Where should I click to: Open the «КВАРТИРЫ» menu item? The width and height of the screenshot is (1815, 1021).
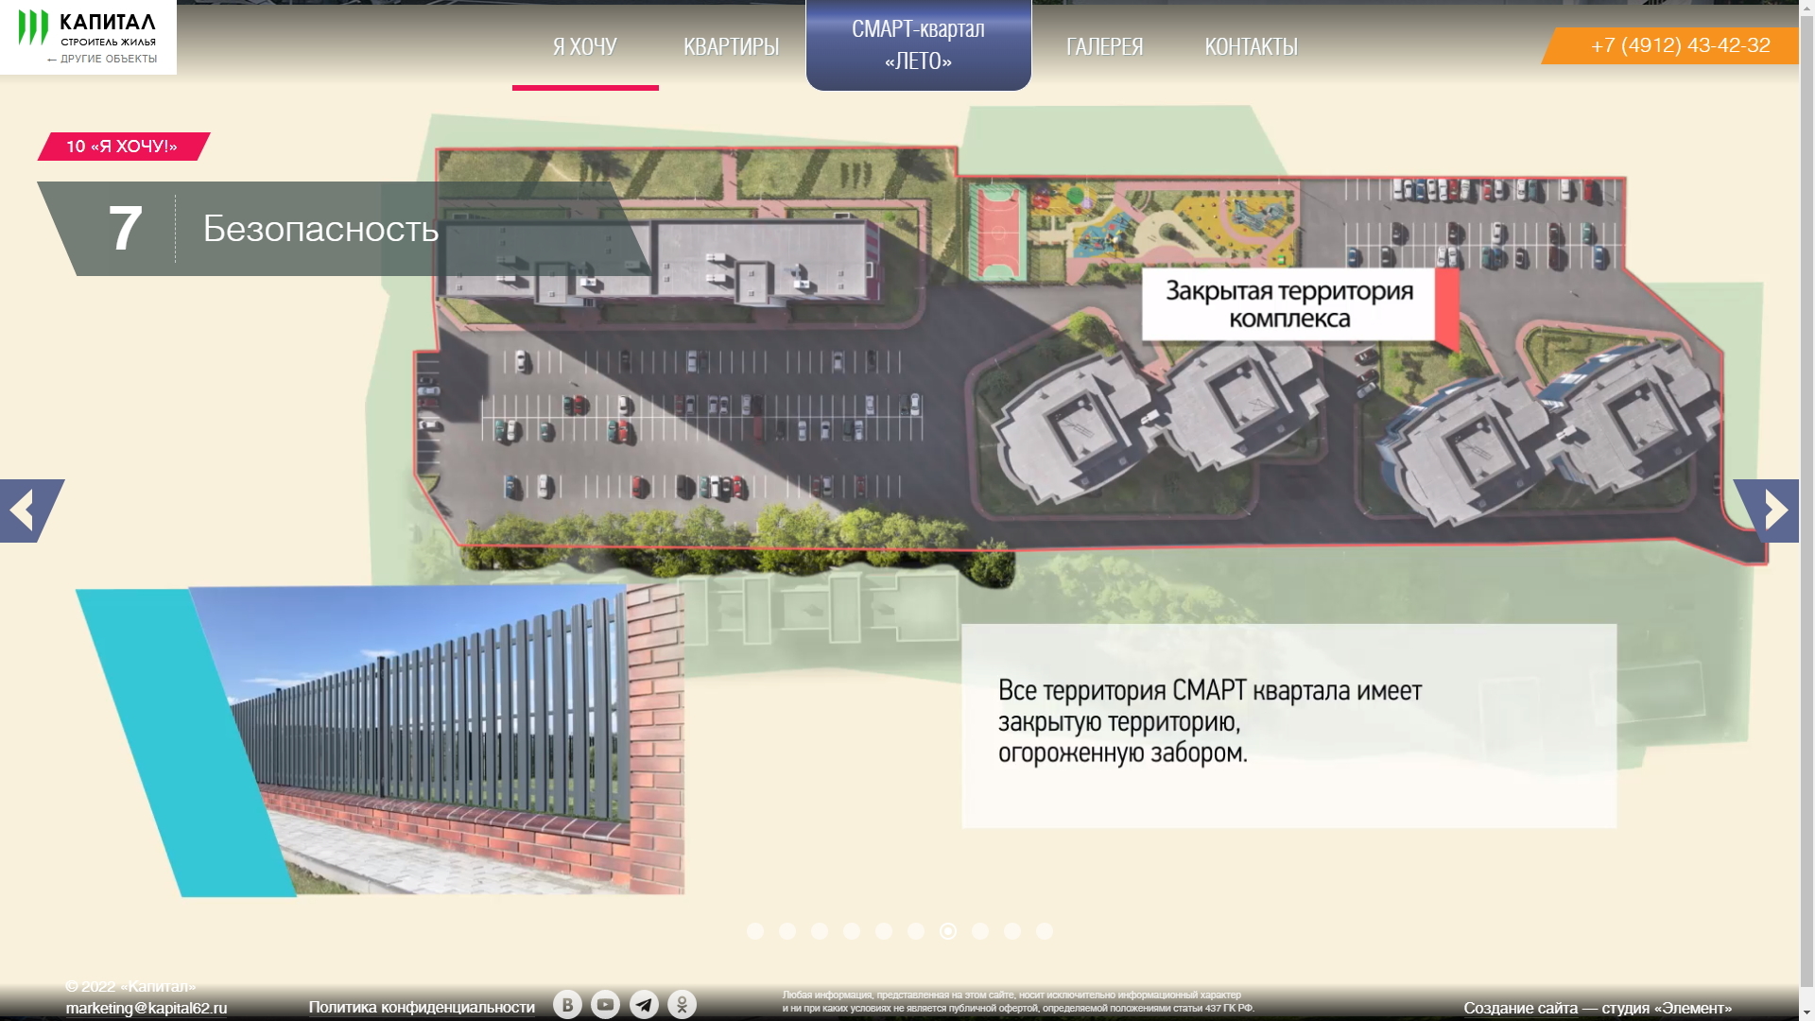click(x=731, y=47)
